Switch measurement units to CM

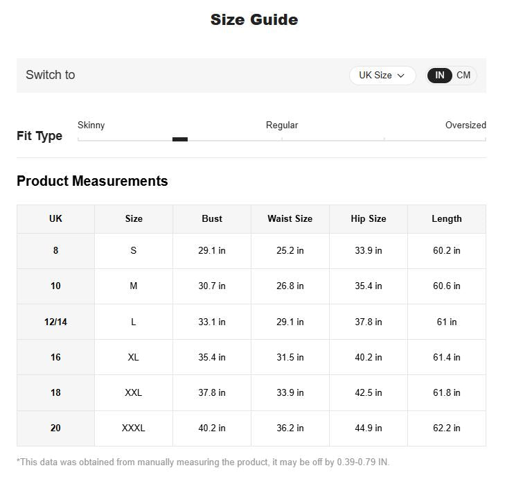click(463, 76)
